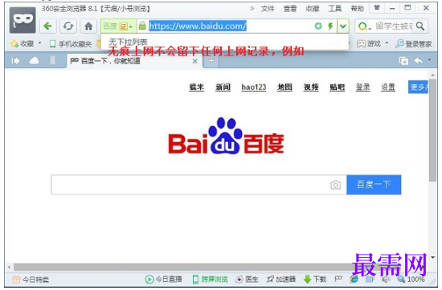Screen dimensions: 442x290
Task: Open the 游戏 bookmarks toolbar item
Action: 369,43
